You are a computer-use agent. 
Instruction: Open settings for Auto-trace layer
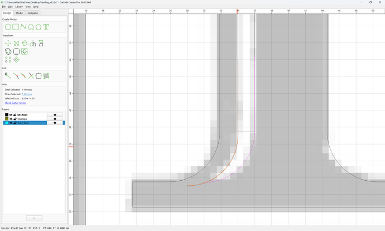(x=55, y=123)
